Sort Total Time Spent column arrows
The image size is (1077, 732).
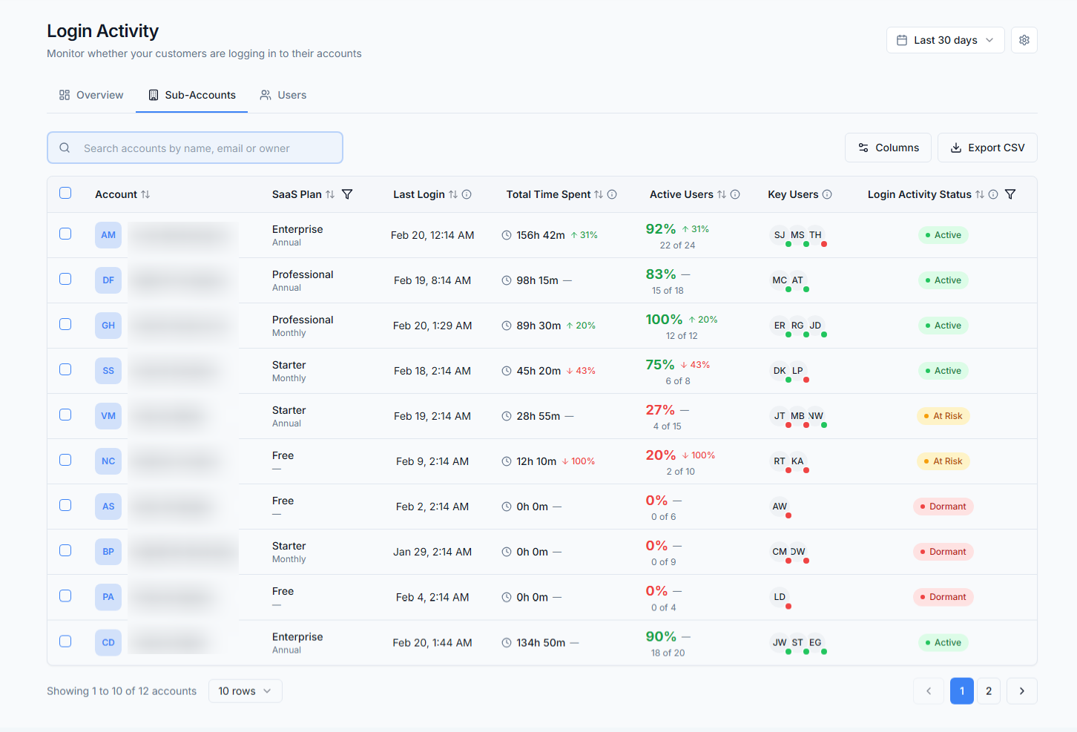click(x=599, y=194)
